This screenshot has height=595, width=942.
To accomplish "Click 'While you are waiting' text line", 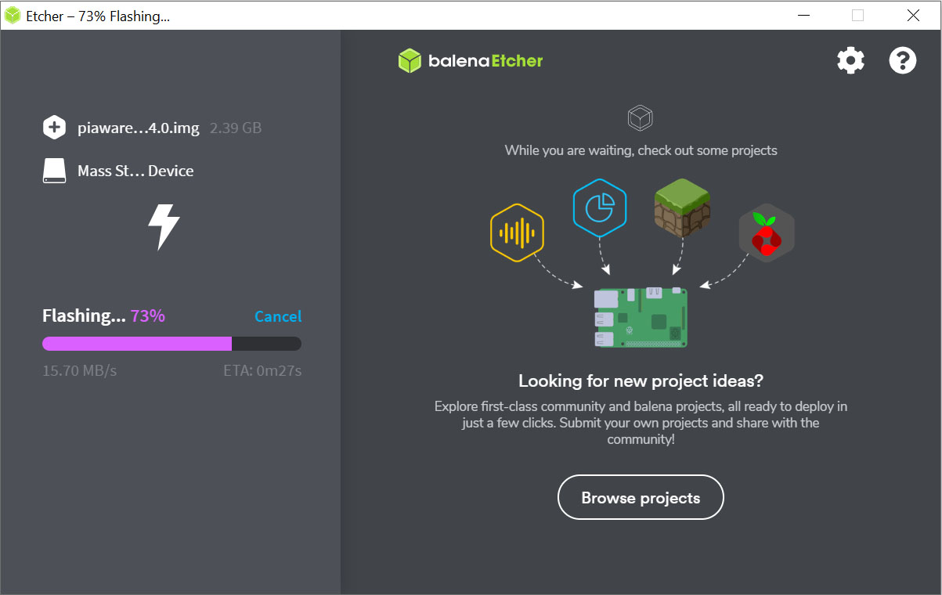I will coord(641,150).
